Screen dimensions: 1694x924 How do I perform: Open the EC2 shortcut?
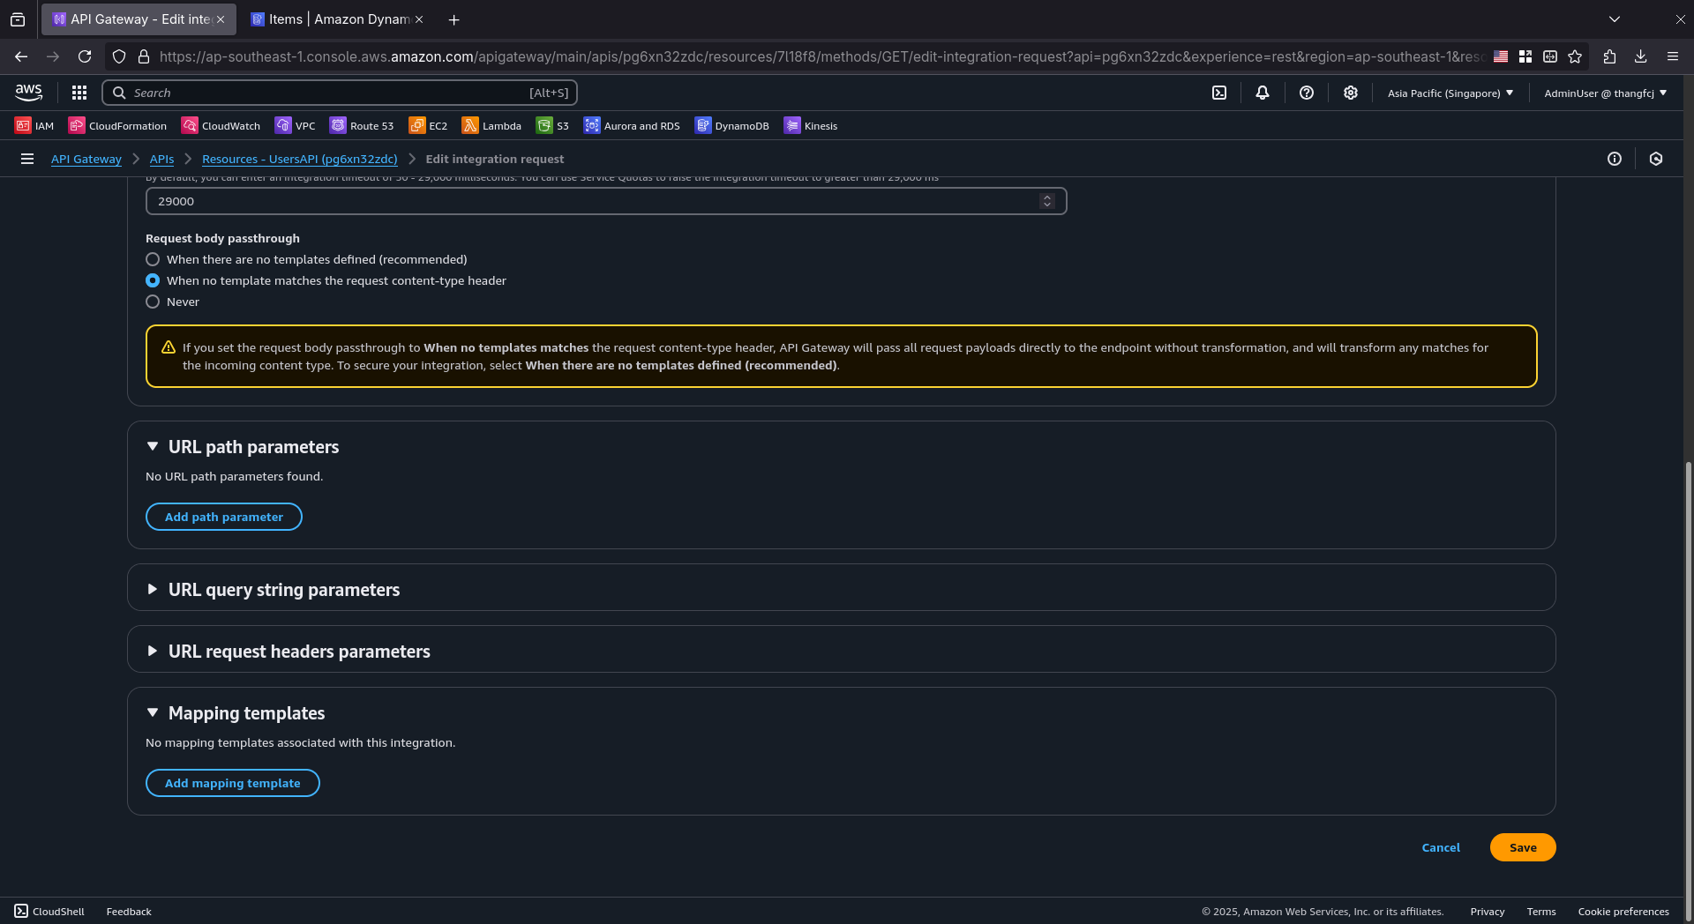429,126
